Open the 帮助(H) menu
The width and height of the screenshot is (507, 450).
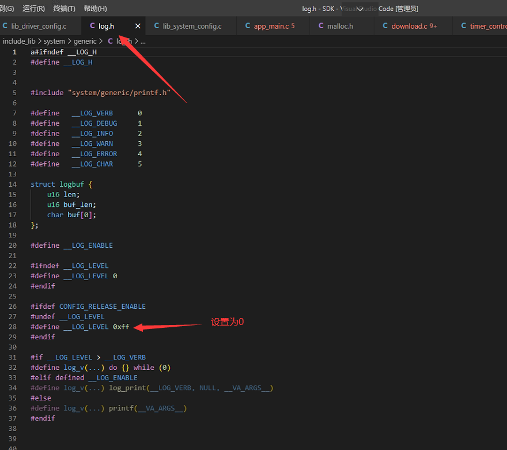pos(95,9)
